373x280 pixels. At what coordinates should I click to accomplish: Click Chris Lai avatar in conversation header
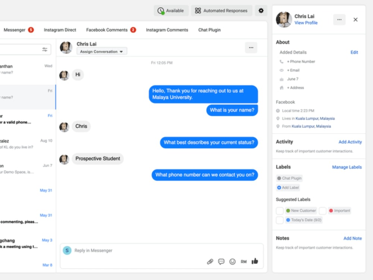66,47
